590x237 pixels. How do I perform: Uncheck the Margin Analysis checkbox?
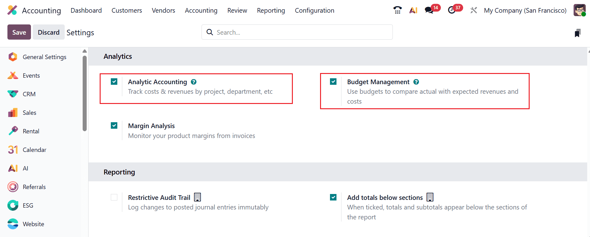(114, 126)
